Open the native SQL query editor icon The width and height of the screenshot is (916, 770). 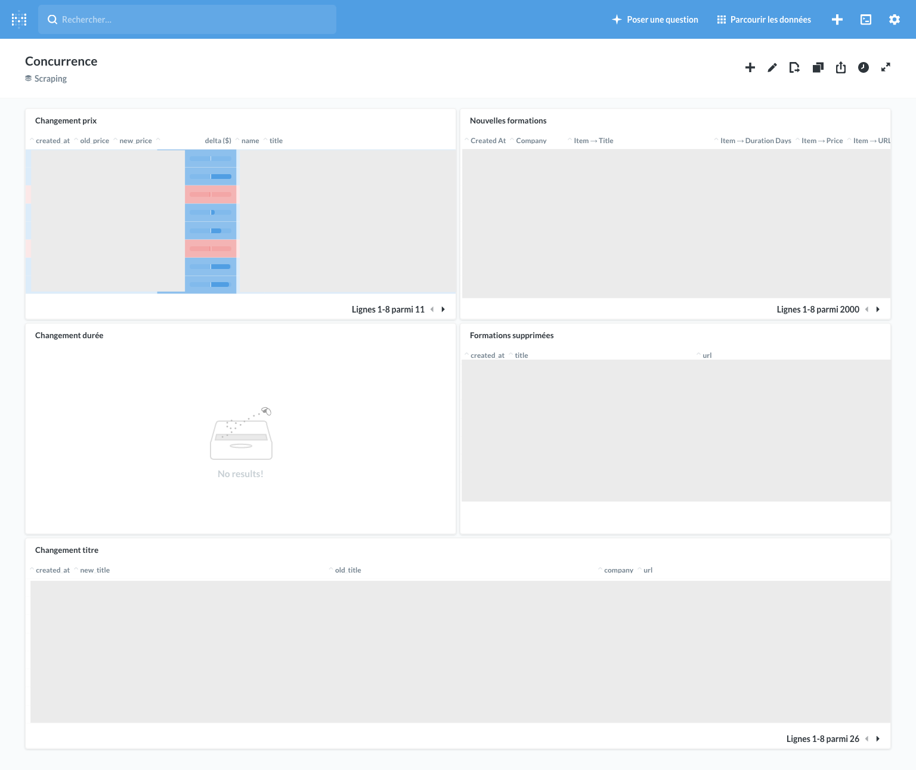pos(866,20)
